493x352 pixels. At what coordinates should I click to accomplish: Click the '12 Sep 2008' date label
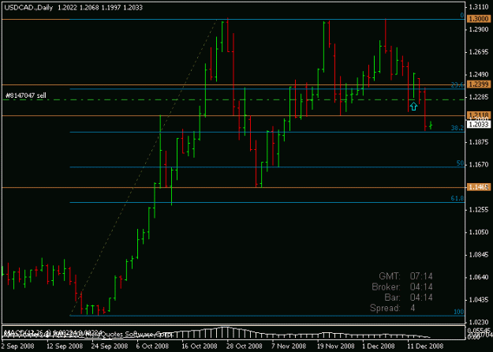point(65,346)
